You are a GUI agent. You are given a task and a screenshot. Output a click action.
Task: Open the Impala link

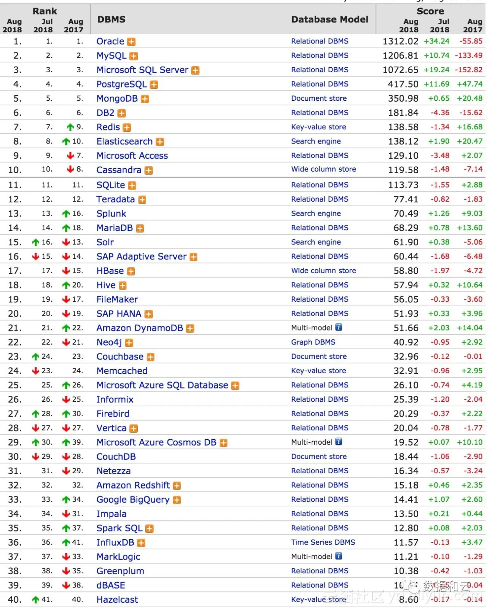point(111,514)
